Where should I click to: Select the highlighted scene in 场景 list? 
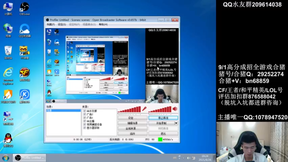[63, 111]
